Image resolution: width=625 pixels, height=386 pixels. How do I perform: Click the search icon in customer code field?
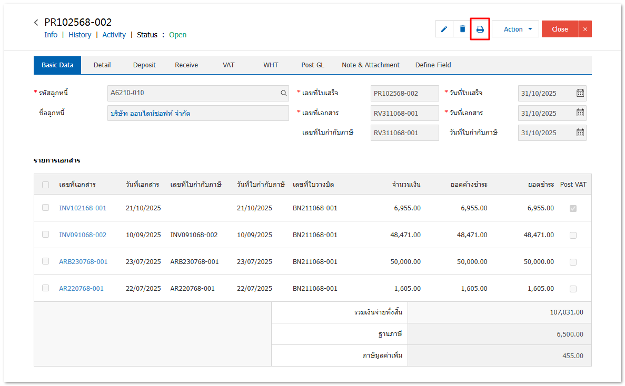(x=283, y=93)
